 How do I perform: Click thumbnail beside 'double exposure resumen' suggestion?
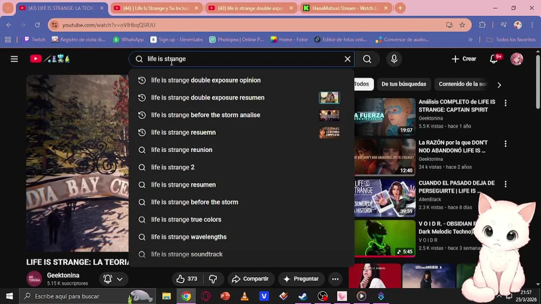point(329,98)
